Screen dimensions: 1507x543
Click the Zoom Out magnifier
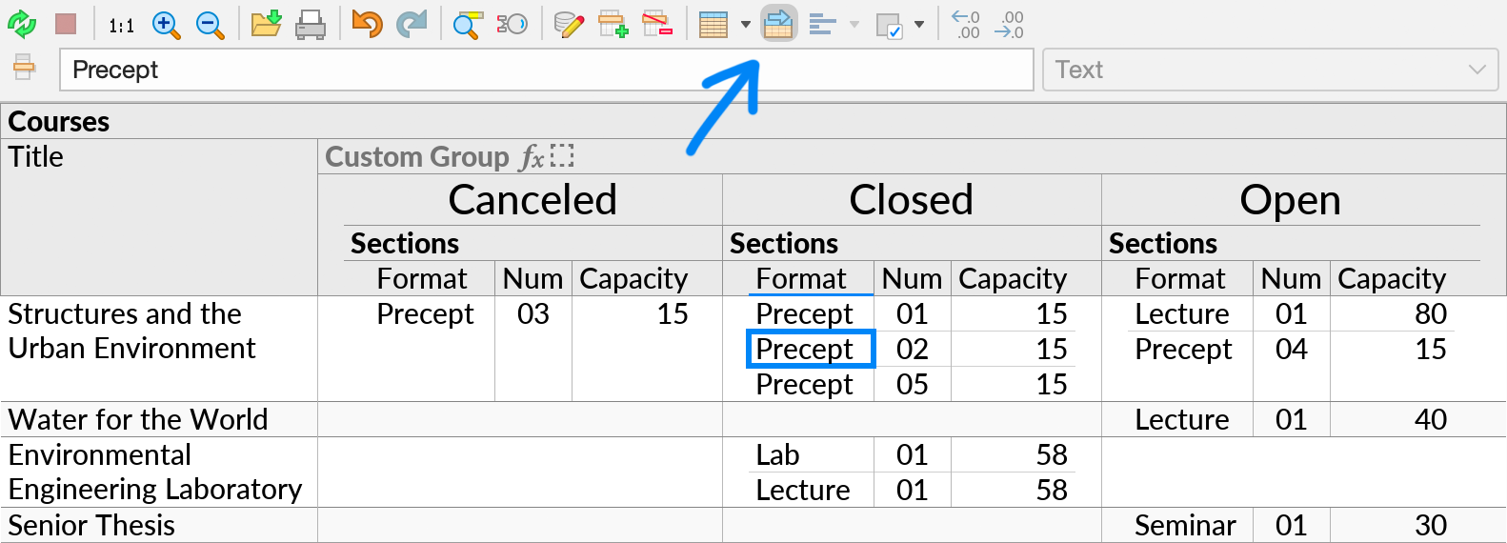click(210, 25)
